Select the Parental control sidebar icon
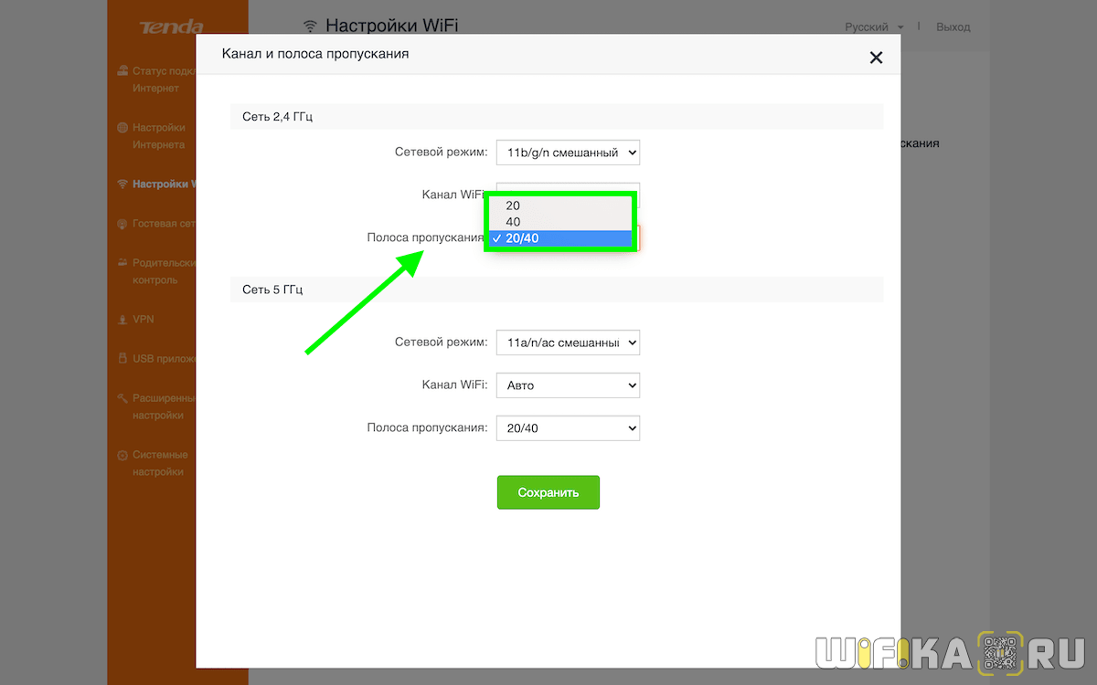The image size is (1097, 685). pos(122,263)
